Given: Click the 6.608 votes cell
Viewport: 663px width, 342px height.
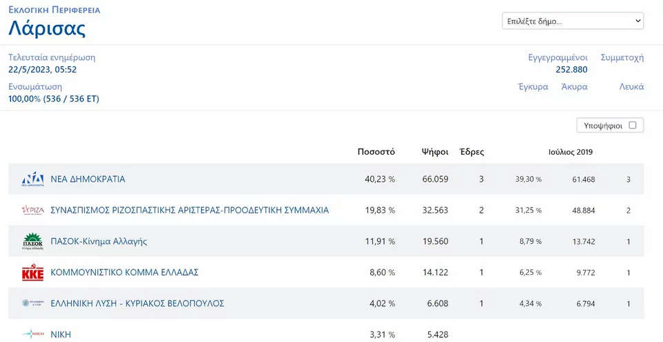Looking at the screenshot, I should [x=437, y=303].
